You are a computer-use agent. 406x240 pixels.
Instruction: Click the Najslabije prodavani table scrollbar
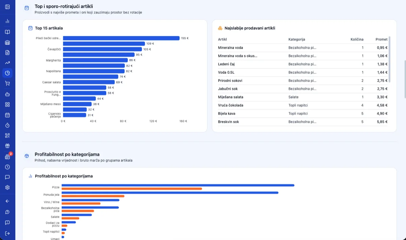click(x=390, y=59)
